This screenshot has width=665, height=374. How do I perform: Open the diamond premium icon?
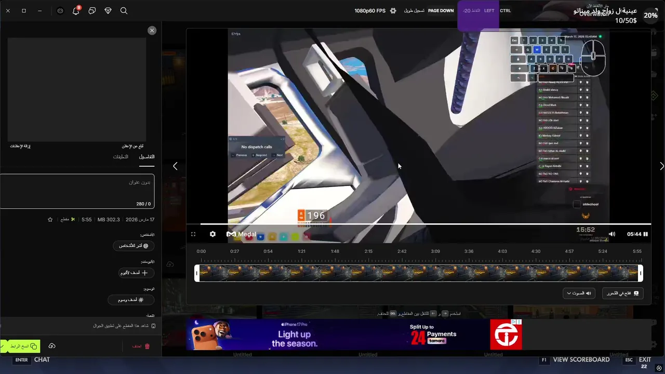click(x=108, y=10)
